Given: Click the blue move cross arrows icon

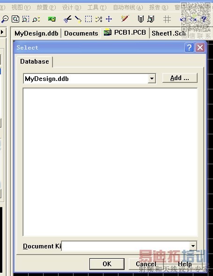Looking at the screenshot, I should [x=109, y=19].
